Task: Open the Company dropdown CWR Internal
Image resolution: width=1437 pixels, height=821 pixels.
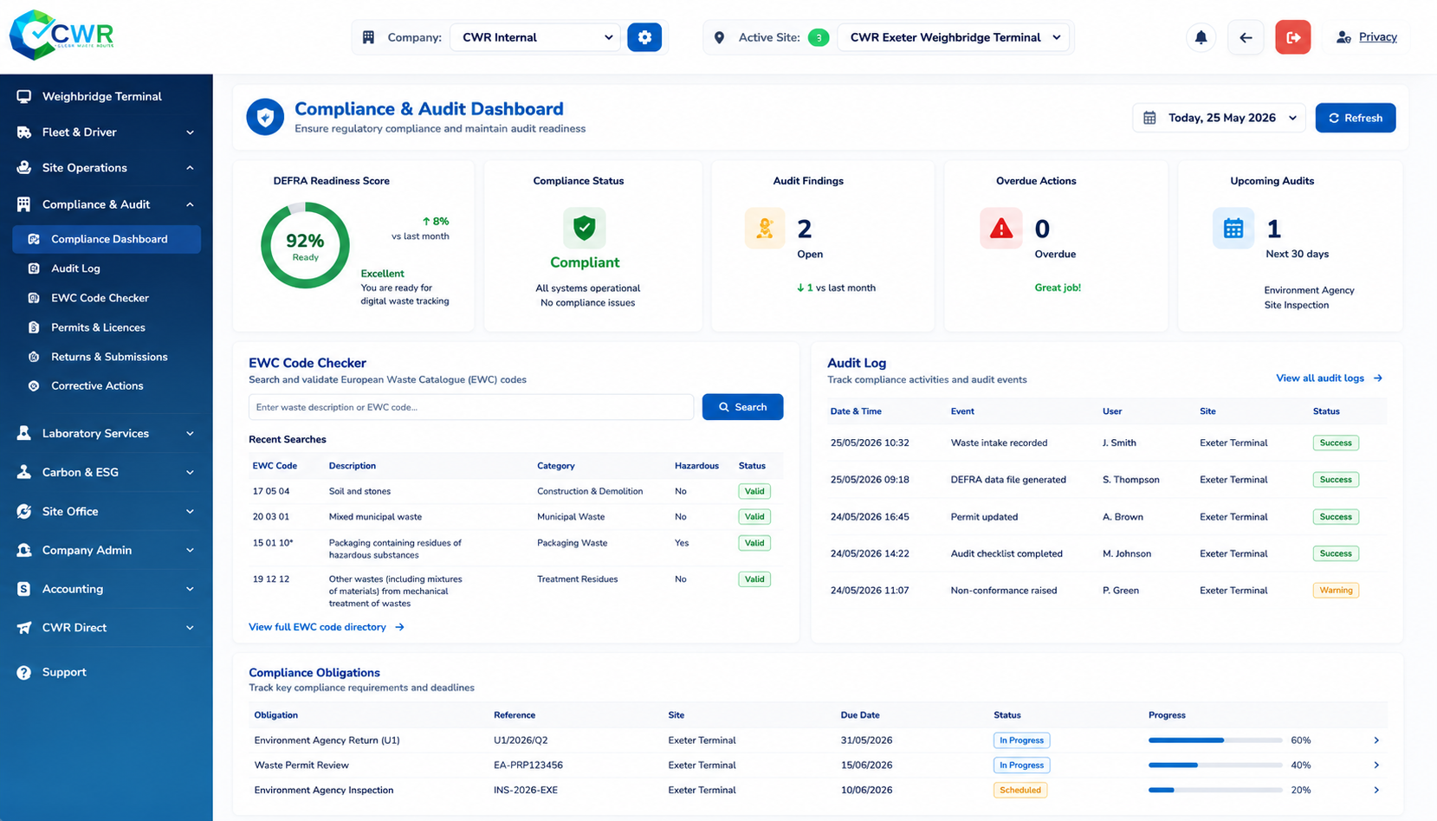Action: coord(535,37)
